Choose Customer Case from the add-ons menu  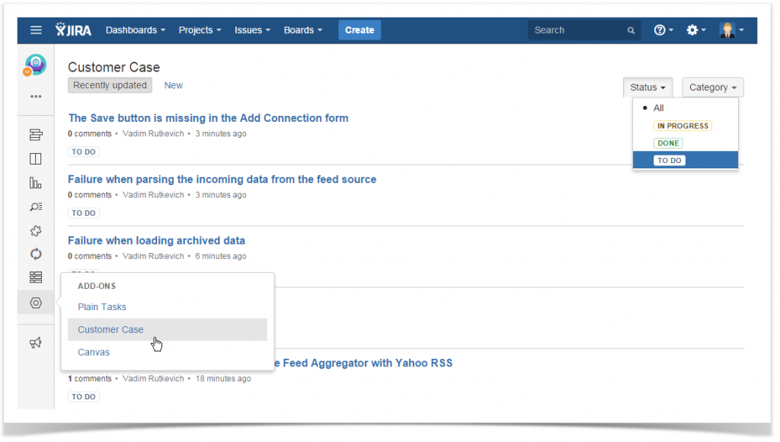(x=110, y=329)
